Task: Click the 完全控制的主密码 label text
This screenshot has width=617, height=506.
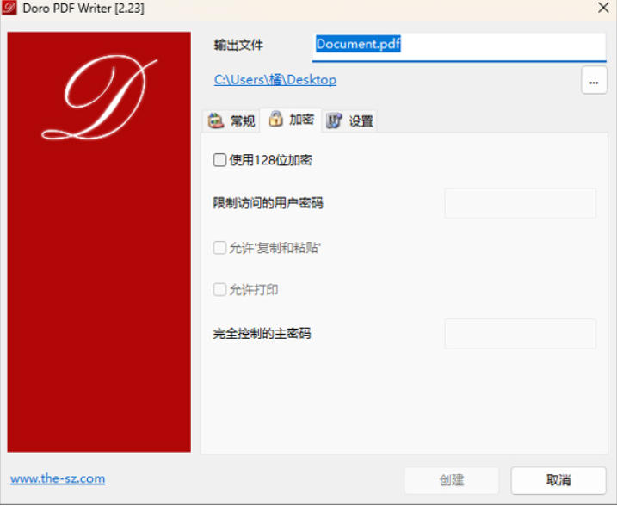Action: coord(262,334)
